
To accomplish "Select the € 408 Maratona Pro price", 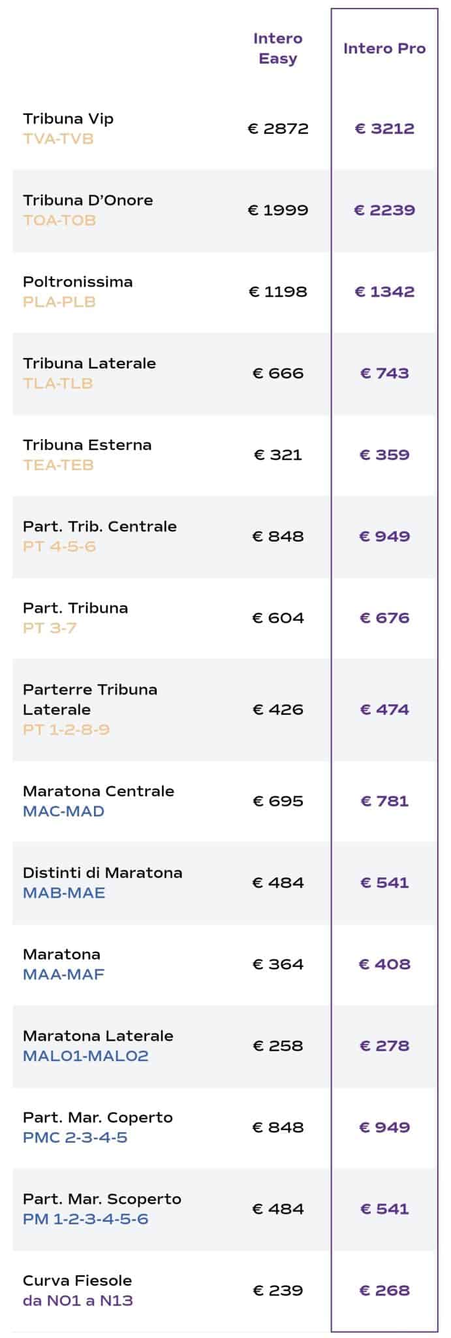I will 384,964.
